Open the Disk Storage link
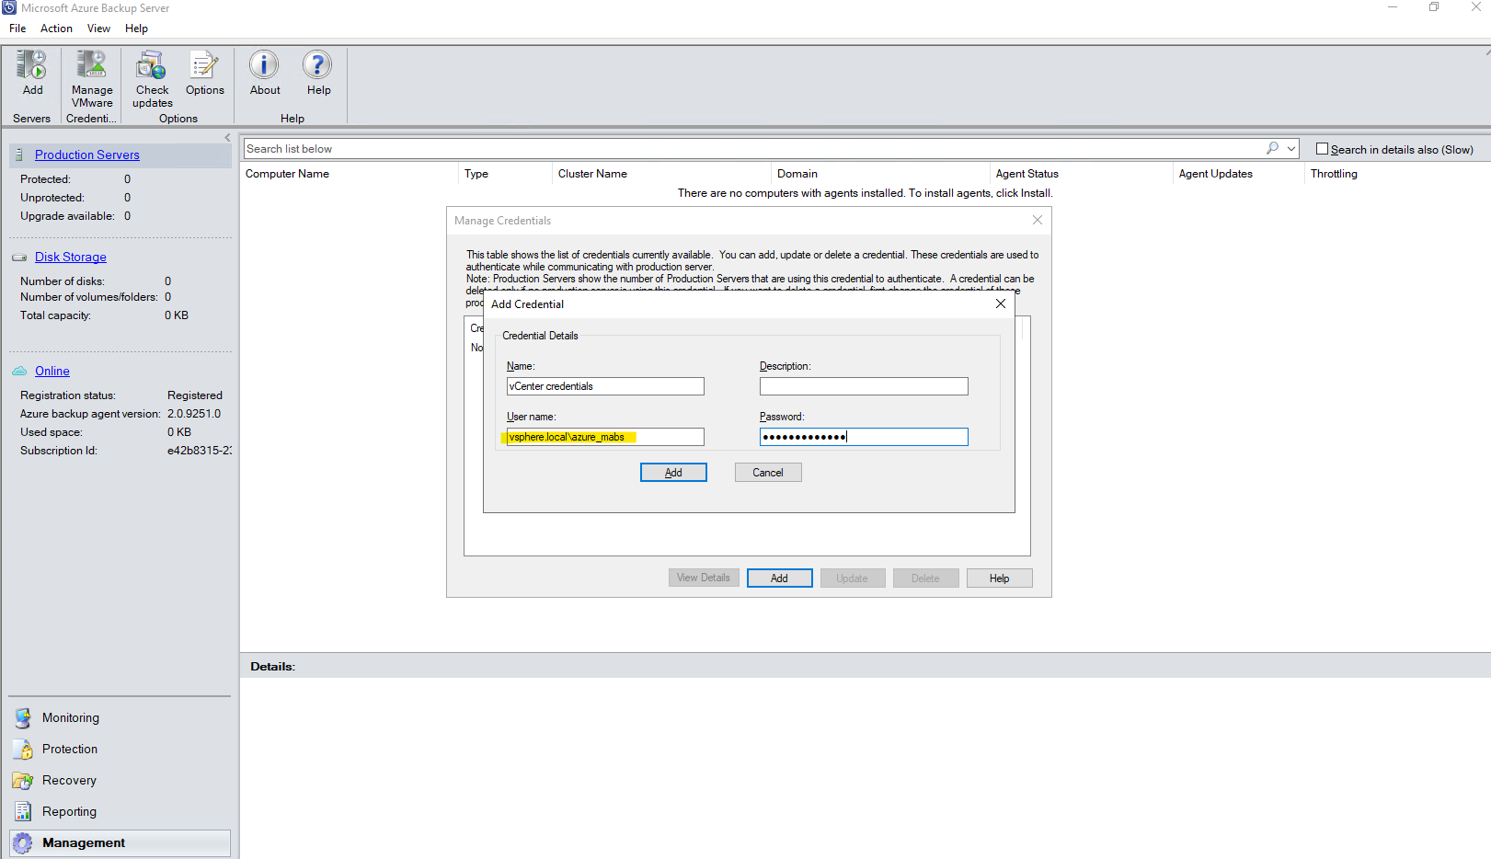Viewport: 1491px width, 859px height. click(x=71, y=258)
